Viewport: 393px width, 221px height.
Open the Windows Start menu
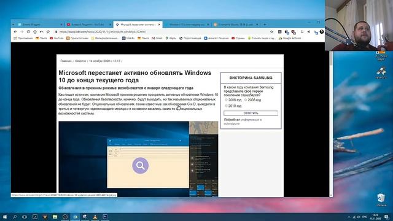(x=4, y=217)
